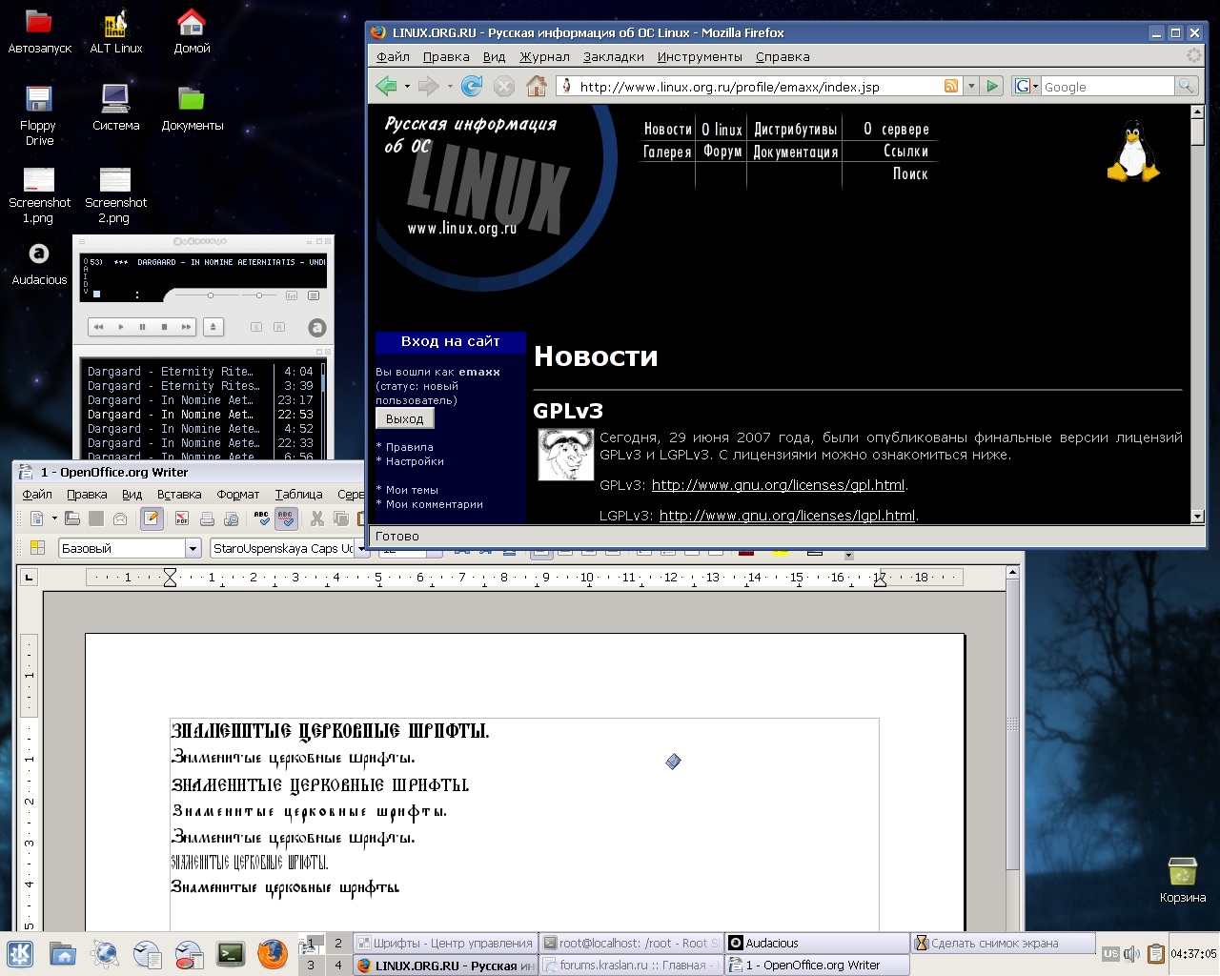Click the Styles and Formatting icon in Writer

coord(37,548)
